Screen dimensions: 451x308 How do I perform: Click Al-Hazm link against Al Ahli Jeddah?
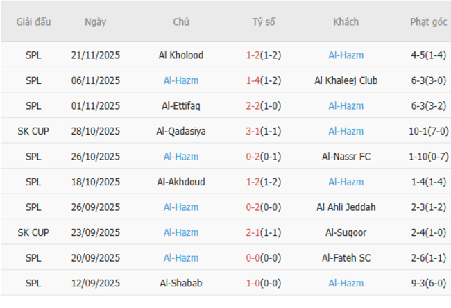pyautogui.click(x=181, y=207)
